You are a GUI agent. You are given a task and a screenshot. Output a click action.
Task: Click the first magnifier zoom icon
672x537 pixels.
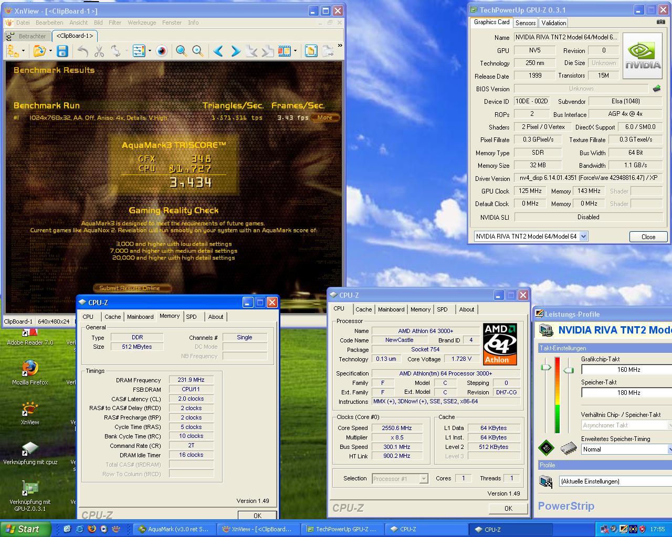pos(181,51)
